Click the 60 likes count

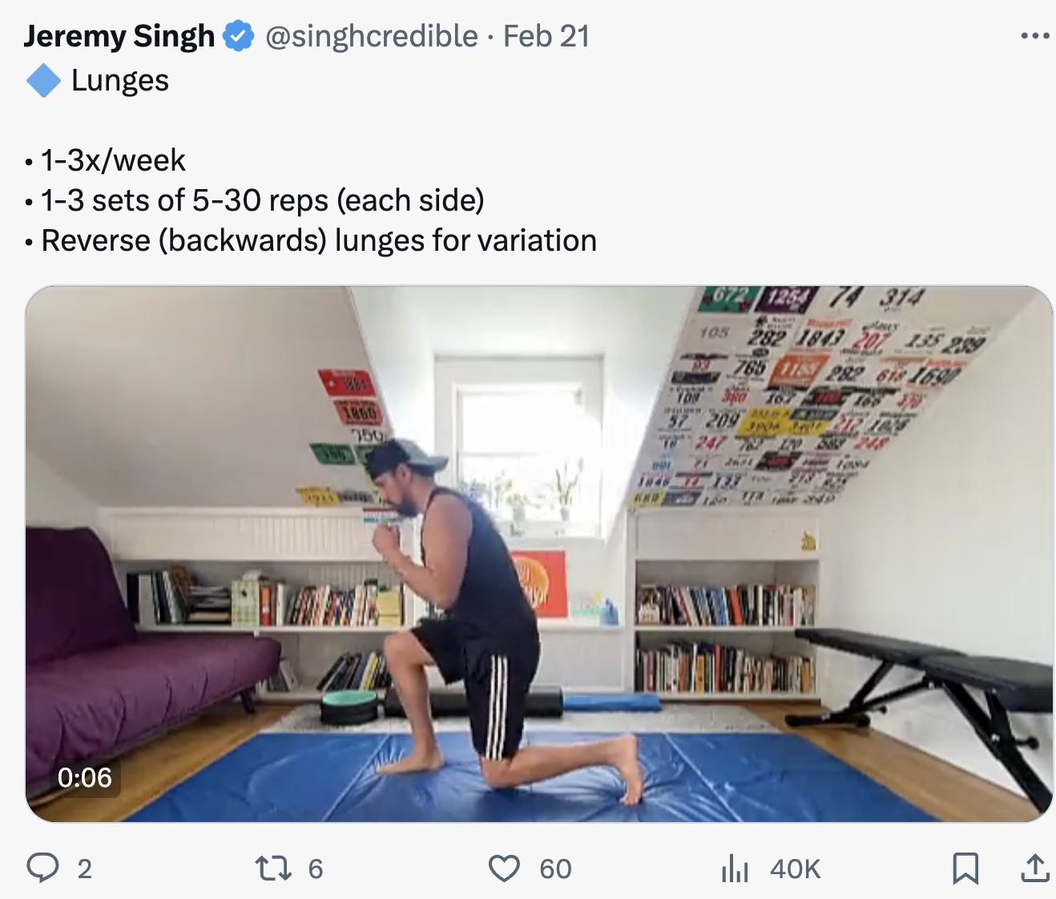(555, 869)
